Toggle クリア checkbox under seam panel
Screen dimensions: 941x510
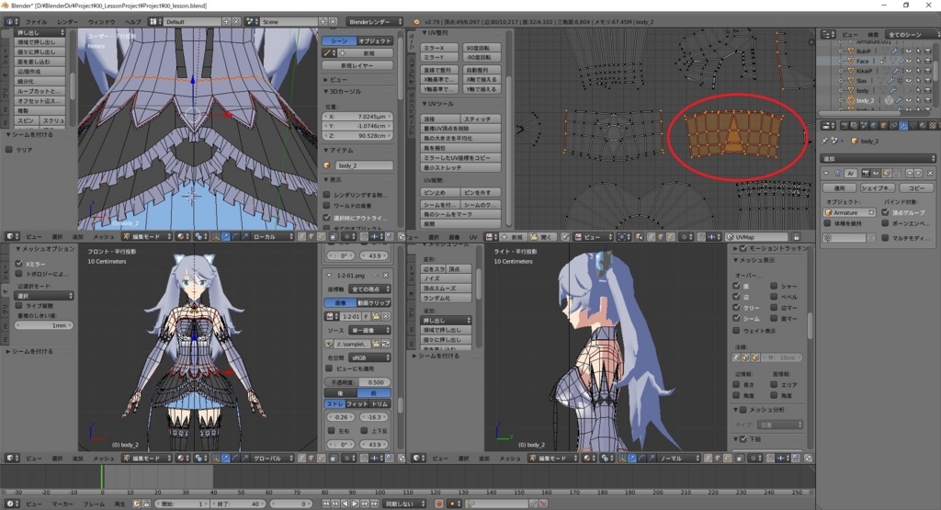(9, 150)
